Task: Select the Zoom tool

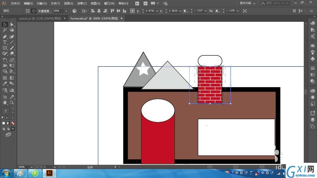Action: [x=12, y=103]
